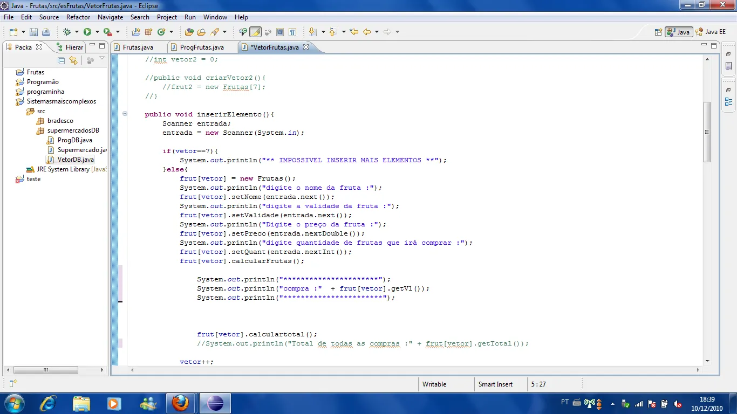Open the Debug configurations dropdown arrow
This screenshot has height=414, width=737.
[x=77, y=32]
